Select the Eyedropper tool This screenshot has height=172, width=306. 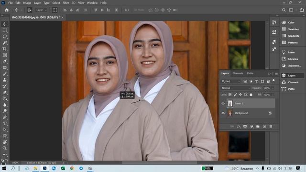coord(5,61)
